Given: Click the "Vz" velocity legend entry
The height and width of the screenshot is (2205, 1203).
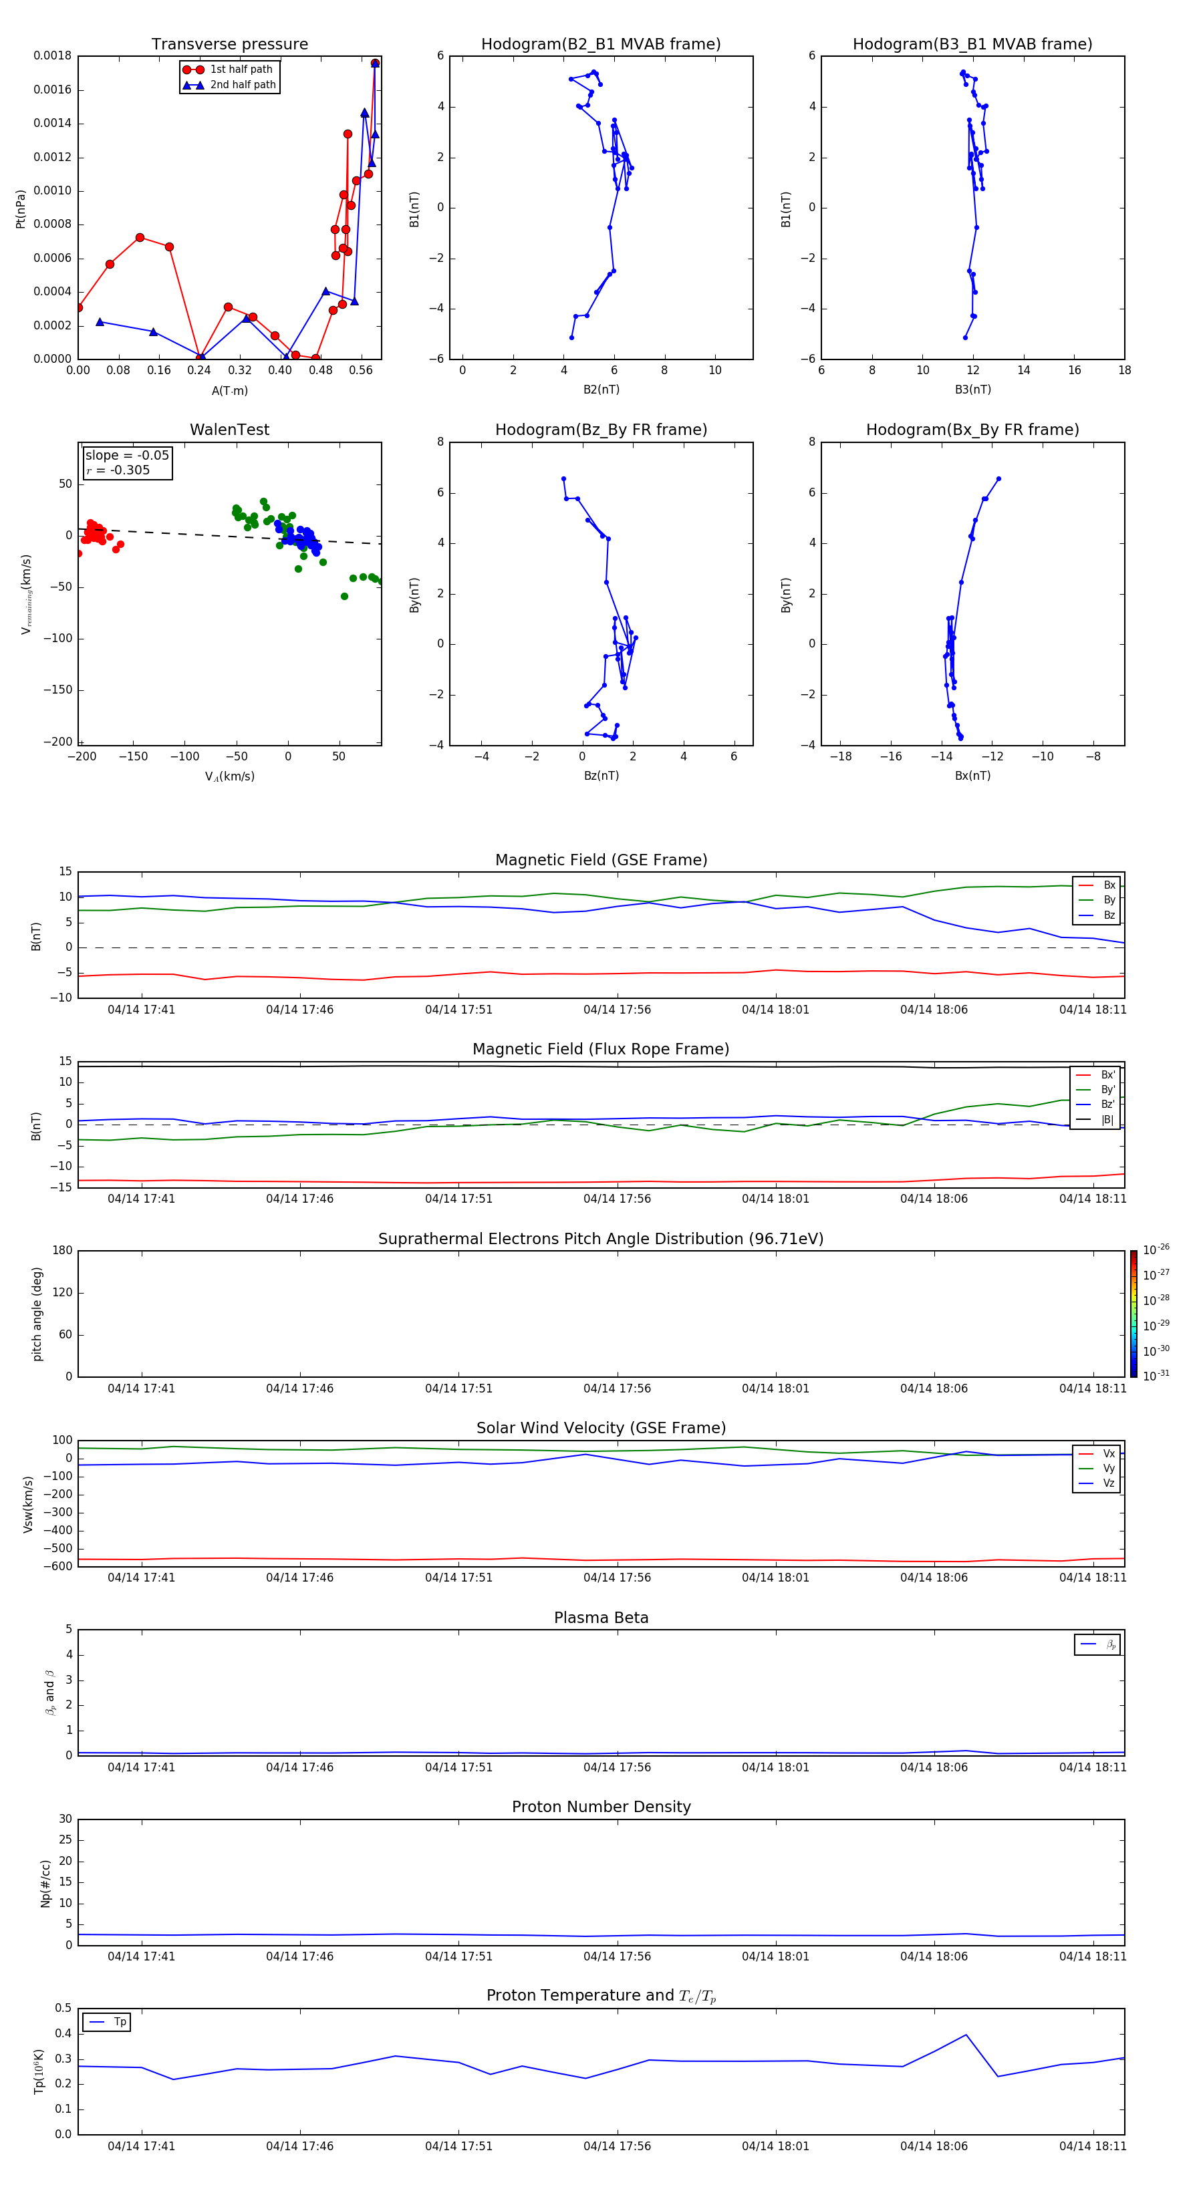Looking at the screenshot, I should (x=1097, y=1483).
